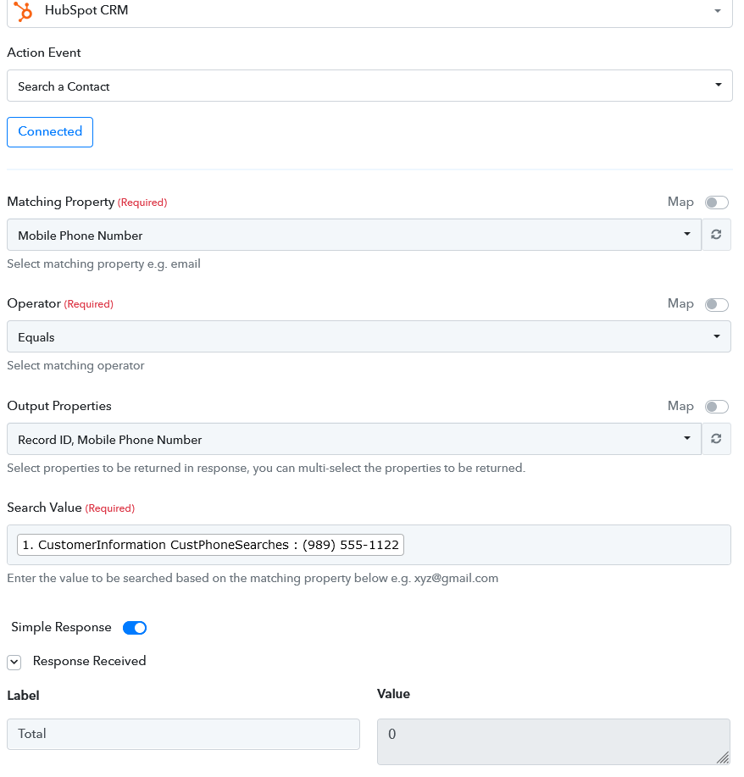Disable the Simple Response toggle
Screen dimensions: 744x777
pyautogui.click(x=135, y=628)
